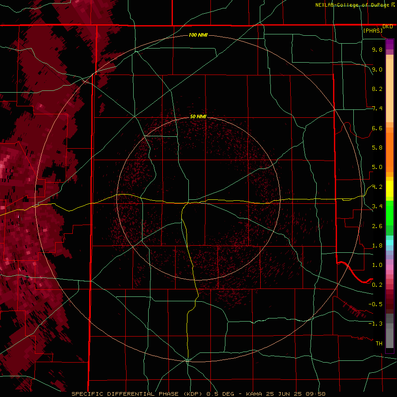Click the 6.6 scale value
The width and height of the screenshot is (397, 397).
click(377, 128)
